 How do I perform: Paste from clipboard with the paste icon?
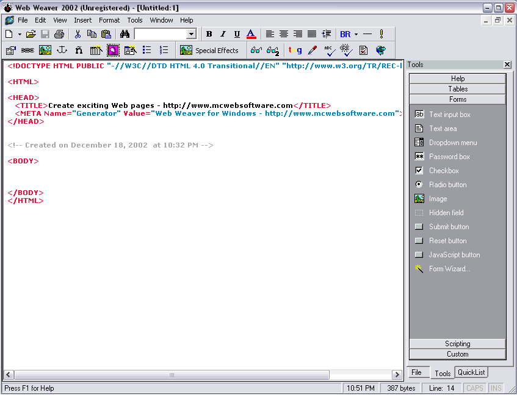pos(106,34)
